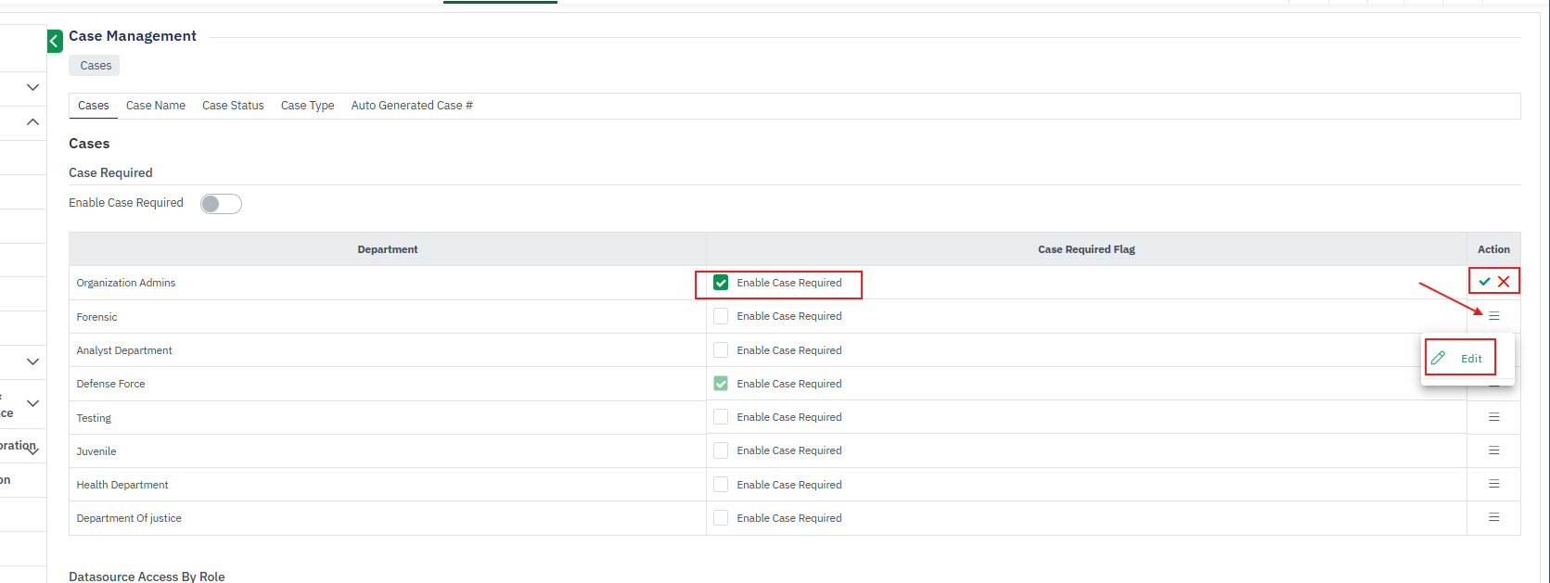Expand sidebar section ending in "ce"

(32, 403)
